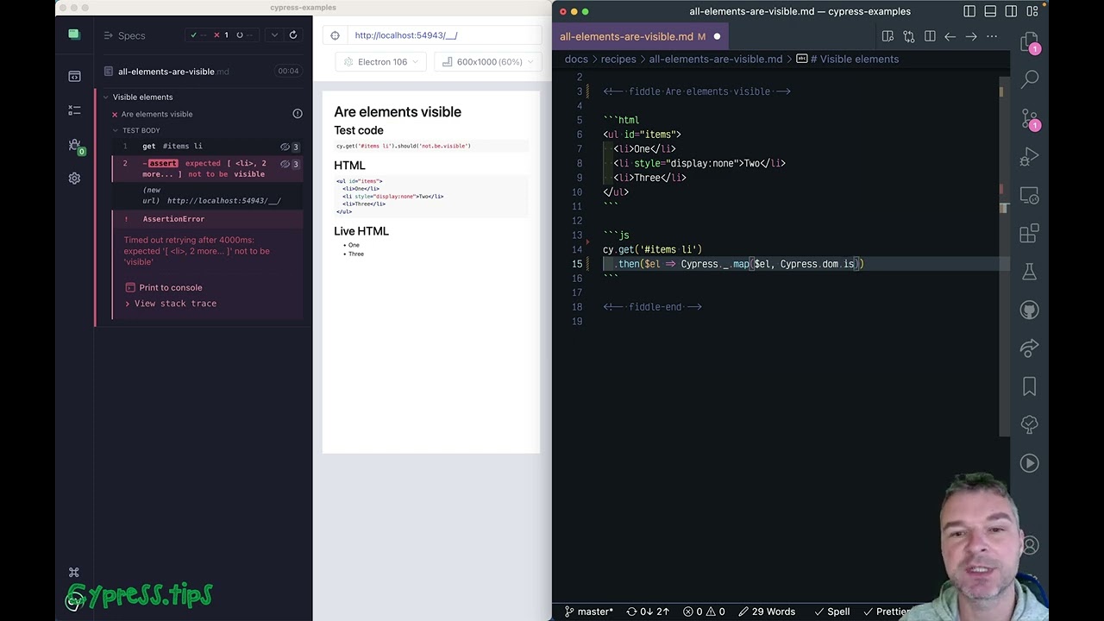1104x621 pixels.
Task: Toggle VS Code primary side bar layout
Action: pyautogui.click(x=969, y=11)
